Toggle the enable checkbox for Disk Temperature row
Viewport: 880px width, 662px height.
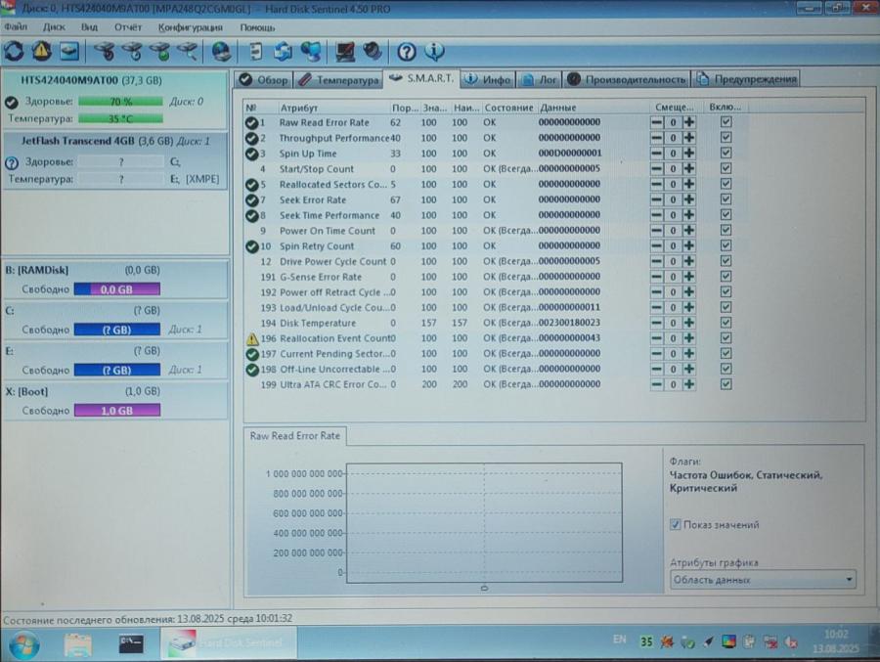coord(726,323)
